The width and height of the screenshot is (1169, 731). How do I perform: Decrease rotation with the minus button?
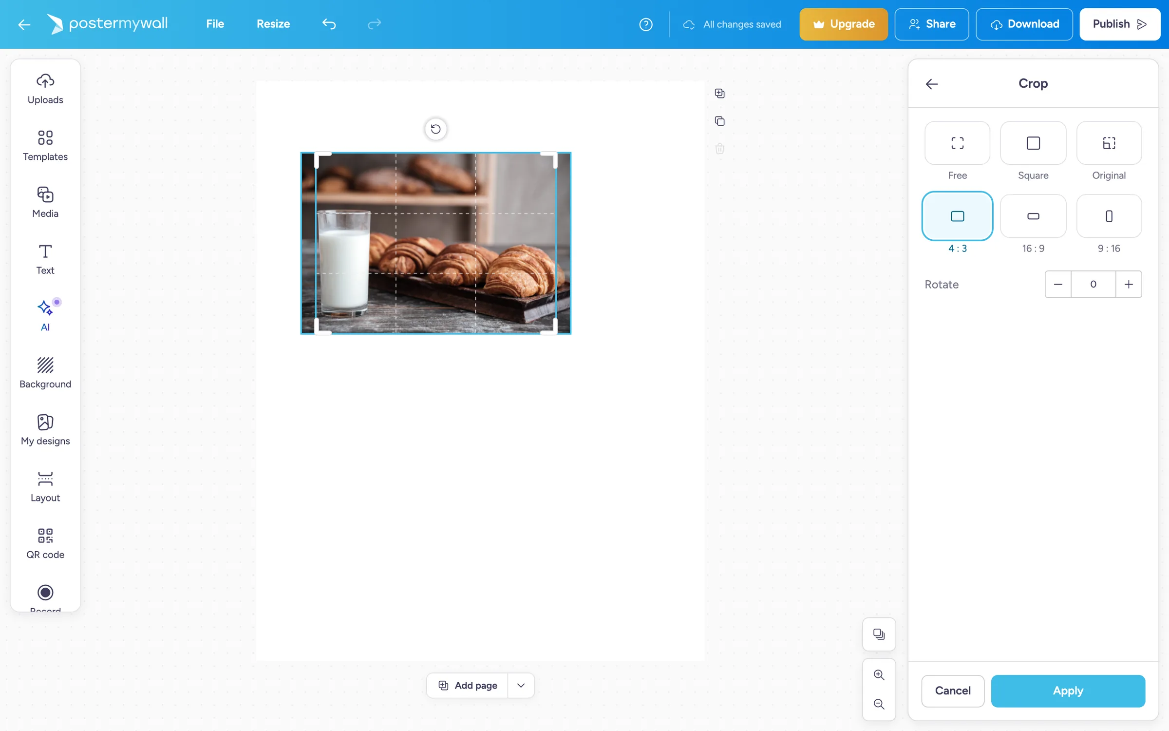(x=1058, y=284)
